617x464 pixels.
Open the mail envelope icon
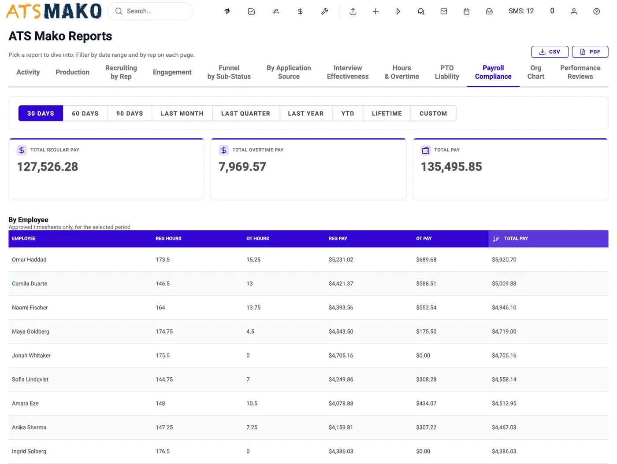tap(444, 11)
